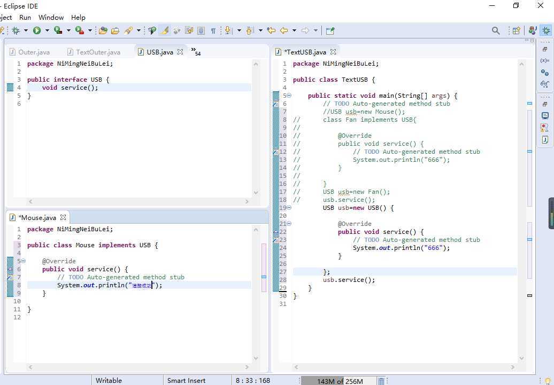554x385 pixels.
Task: Click the small maximize control atop the editor area
Action: [x=532, y=40]
